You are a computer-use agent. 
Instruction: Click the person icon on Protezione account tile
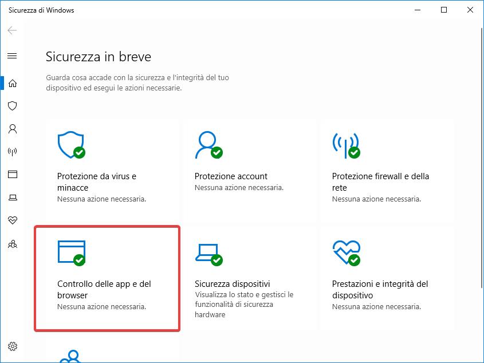[x=208, y=145]
